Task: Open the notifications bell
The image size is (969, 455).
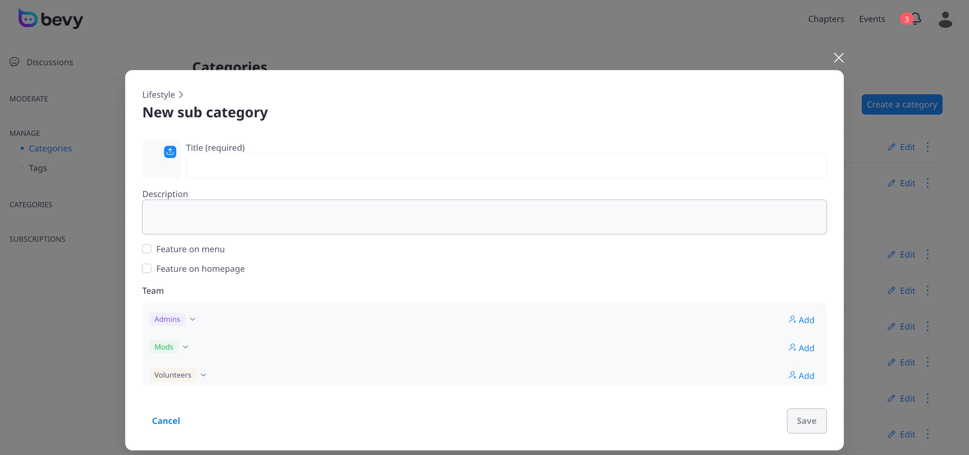Action: pyautogui.click(x=916, y=19)
